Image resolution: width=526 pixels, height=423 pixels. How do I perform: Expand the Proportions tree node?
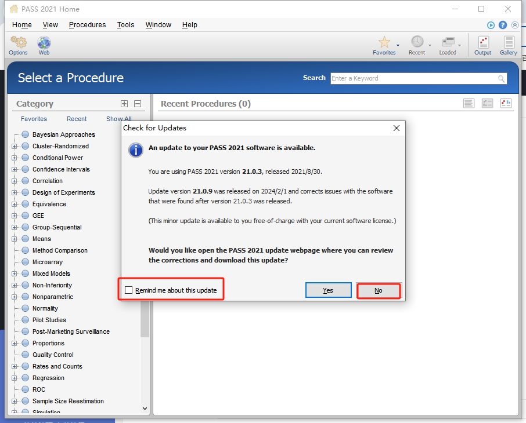[14, 343]
